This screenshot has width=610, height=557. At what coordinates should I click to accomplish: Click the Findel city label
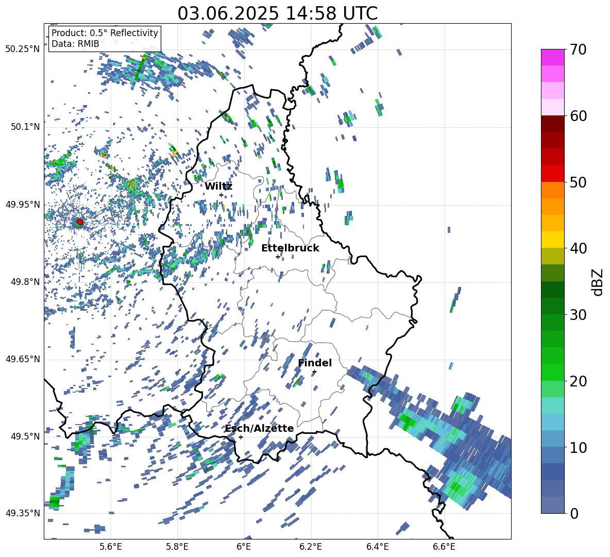click(x=315, y=363)
